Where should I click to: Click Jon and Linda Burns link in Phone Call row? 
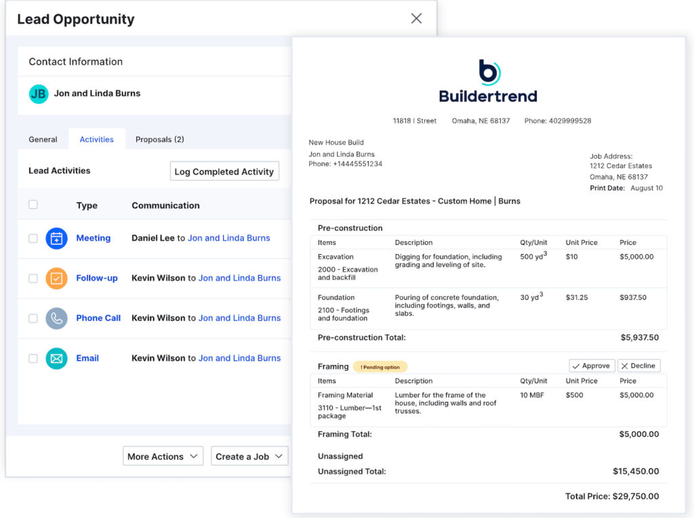tap(239, 318)
